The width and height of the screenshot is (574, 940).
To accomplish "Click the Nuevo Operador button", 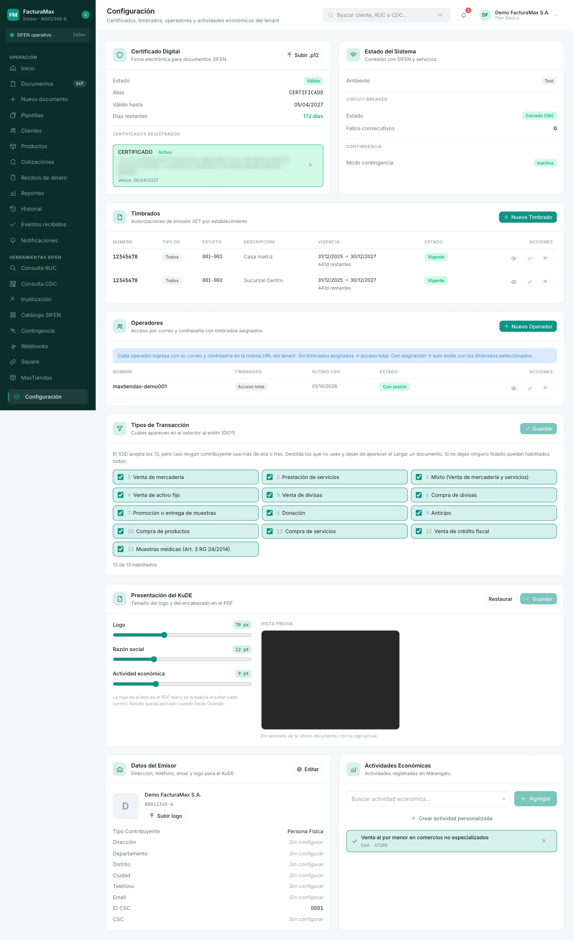I will [x=528, y=327].
